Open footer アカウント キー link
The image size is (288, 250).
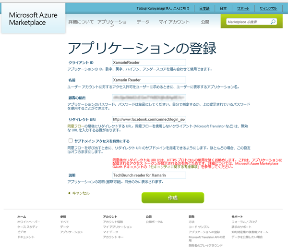113,237
